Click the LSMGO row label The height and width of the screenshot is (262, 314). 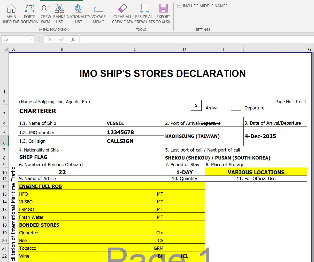(27, 209)
